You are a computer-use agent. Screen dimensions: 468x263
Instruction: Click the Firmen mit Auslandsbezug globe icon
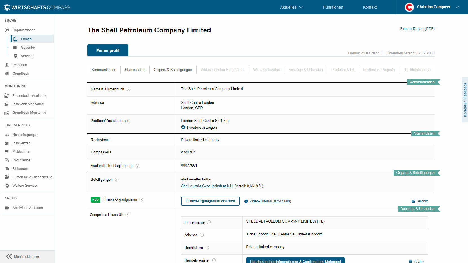point(7,177)
